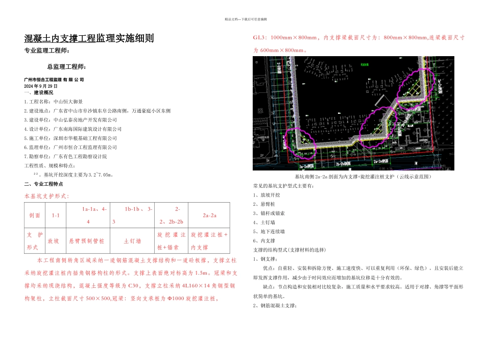Click the line 总监理工程师：
The width and height of the screenshot is (485, 343).
click(x=66, y=67)
